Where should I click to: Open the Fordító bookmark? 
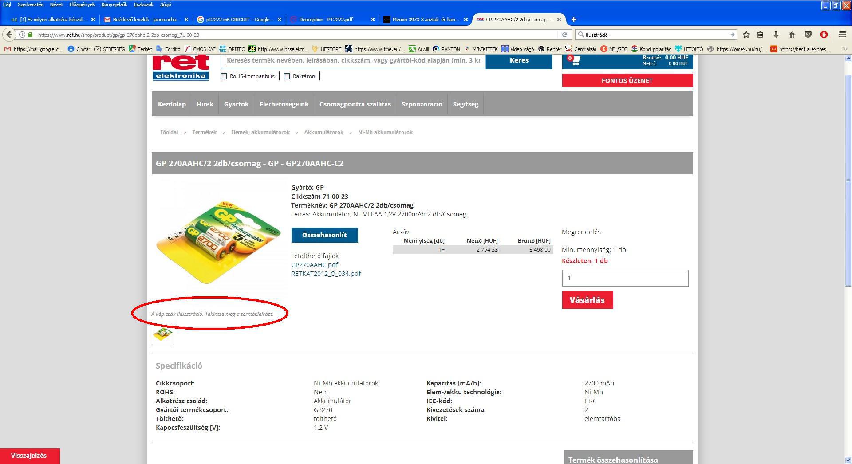coord(168,49)
